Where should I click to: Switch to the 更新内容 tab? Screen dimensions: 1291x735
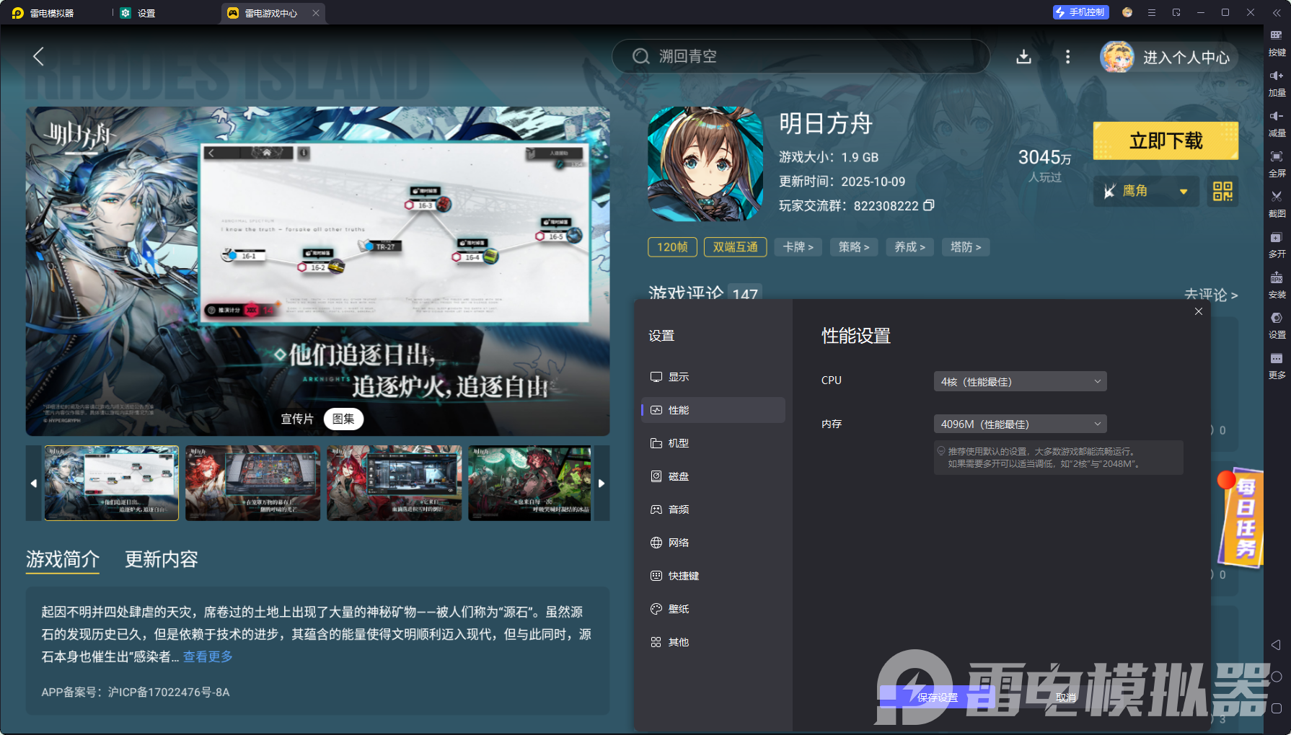coord(162,560)
